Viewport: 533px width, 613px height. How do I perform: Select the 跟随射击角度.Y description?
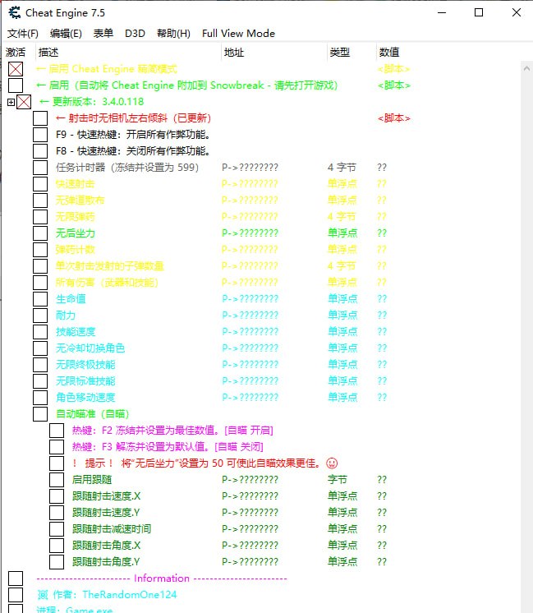pos(106,562)
